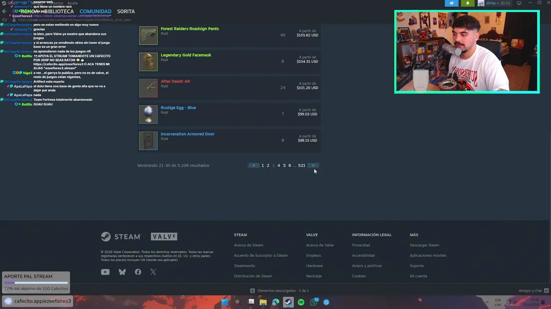Viewport: 551px width, 309px height.
Task: Go to results page 1
Action: click(263, 165)
